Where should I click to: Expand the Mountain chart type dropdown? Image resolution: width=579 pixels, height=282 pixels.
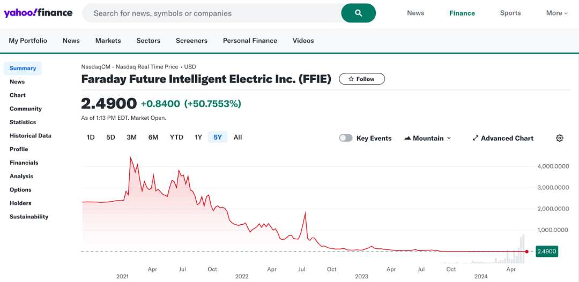(x=449, y=138)
